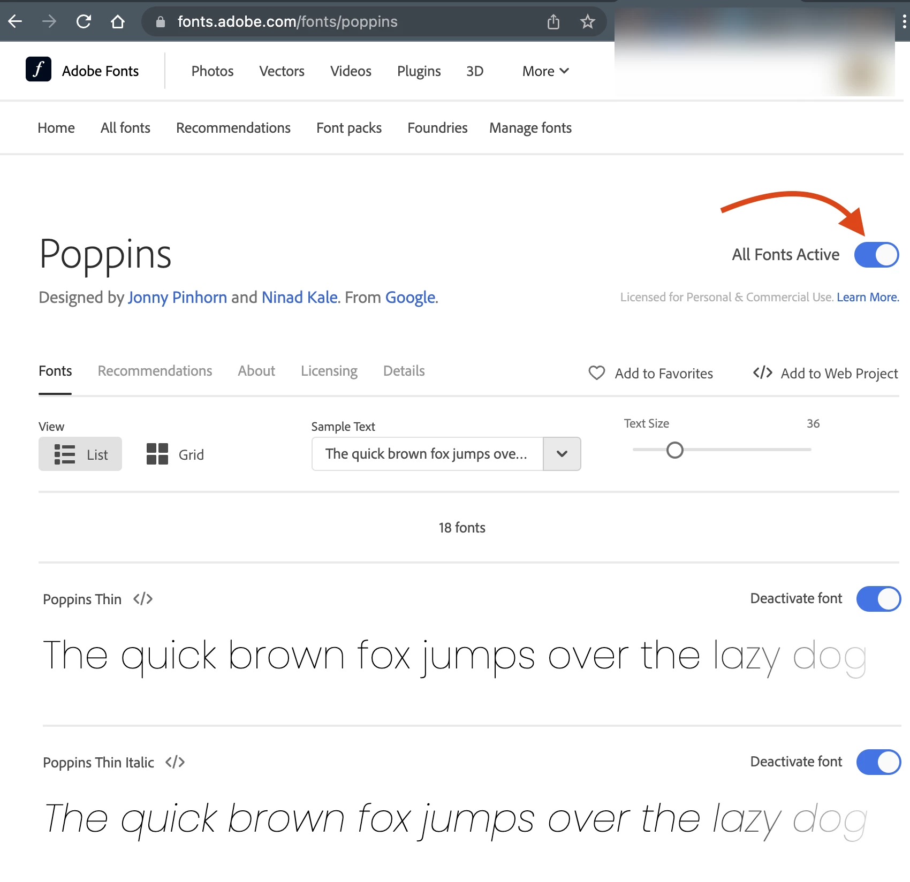The height and width of the screenshot is (882, 910).
Task: Go to Home in fonts navigation
Action: 56,128
